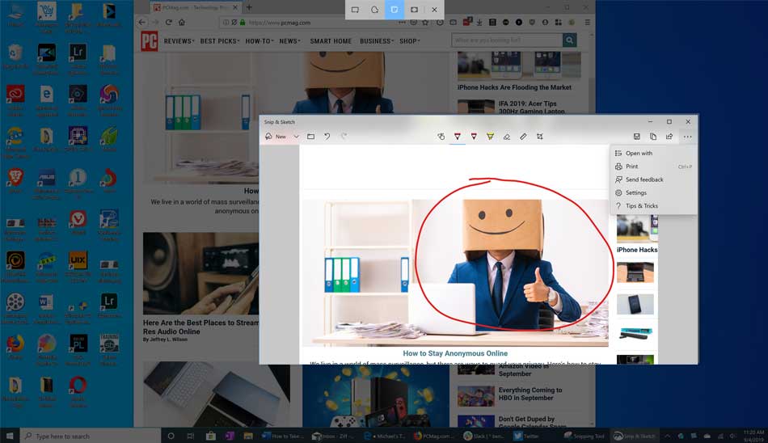Image resolution: width=768 pixels, height=443 pixels.
Task: Expand the New snip delay dropdown arrow
Action: tap(297, 137)
